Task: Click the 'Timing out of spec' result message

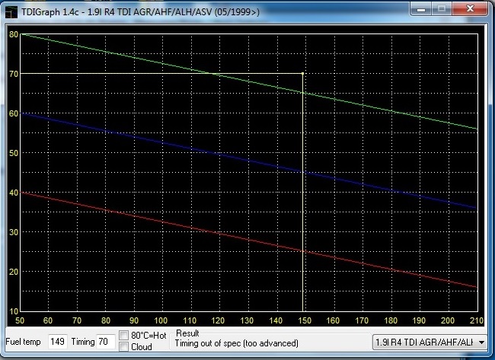Action: pyautogui.click(x=236, y=344)
